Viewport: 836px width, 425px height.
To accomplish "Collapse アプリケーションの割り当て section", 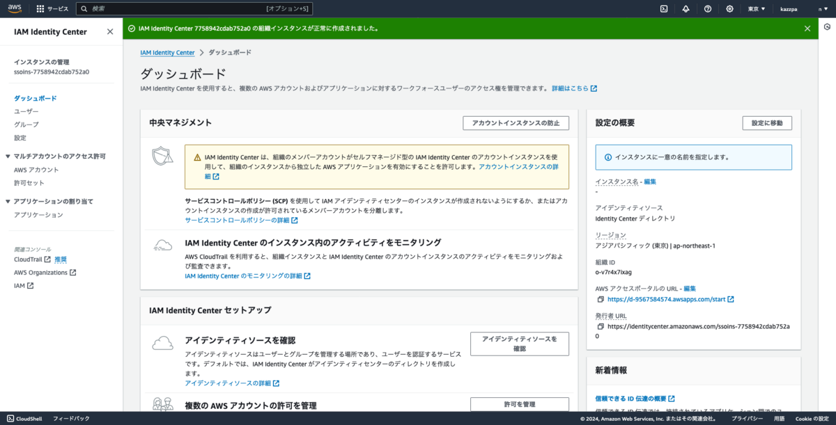I will coord(8,202).
